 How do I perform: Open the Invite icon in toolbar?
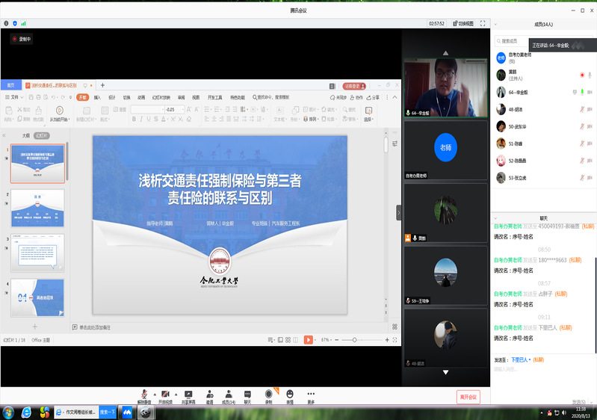coord(209,395)
